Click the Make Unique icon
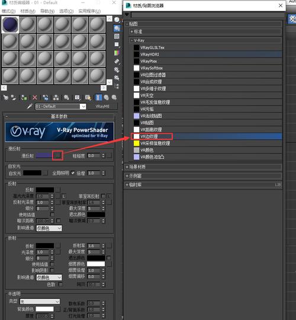This screenshot has height=320, width=296. (56, 98)
